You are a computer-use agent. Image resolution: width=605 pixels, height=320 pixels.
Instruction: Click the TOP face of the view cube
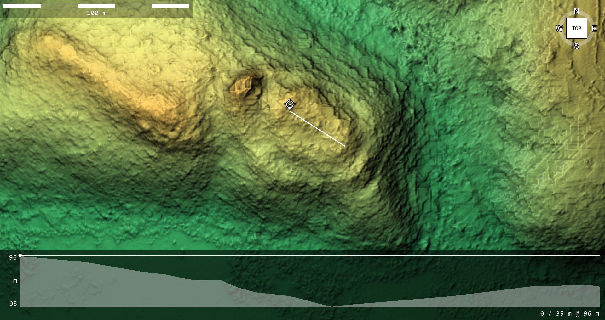click(576, 28)
